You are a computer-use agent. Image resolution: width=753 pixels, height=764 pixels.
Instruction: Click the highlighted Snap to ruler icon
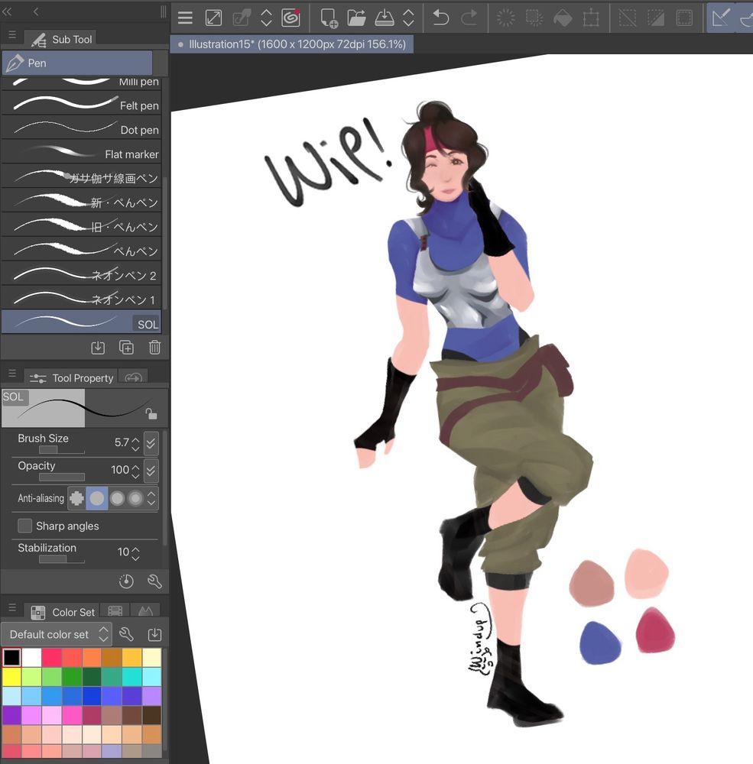721,18
